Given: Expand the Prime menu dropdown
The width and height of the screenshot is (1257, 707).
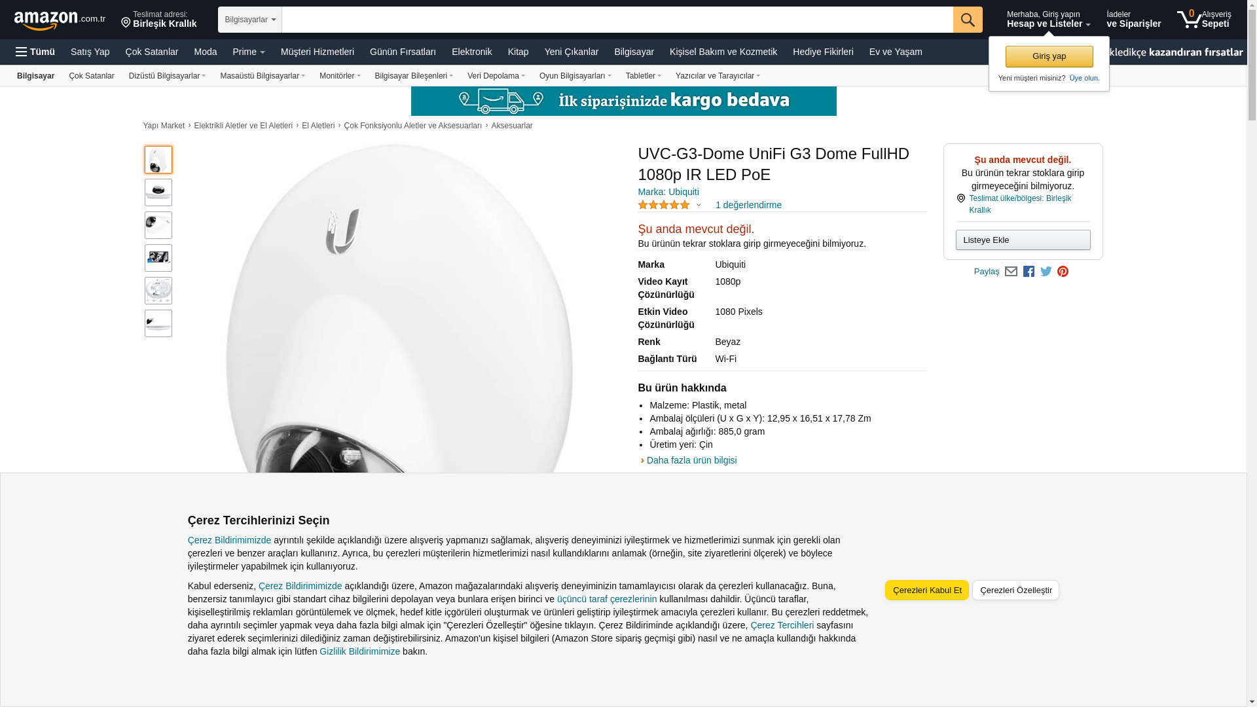Looking at the screenshot, I should (x=249, y=52).
